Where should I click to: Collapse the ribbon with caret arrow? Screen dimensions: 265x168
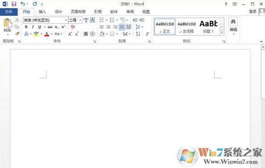coord(261,41)
